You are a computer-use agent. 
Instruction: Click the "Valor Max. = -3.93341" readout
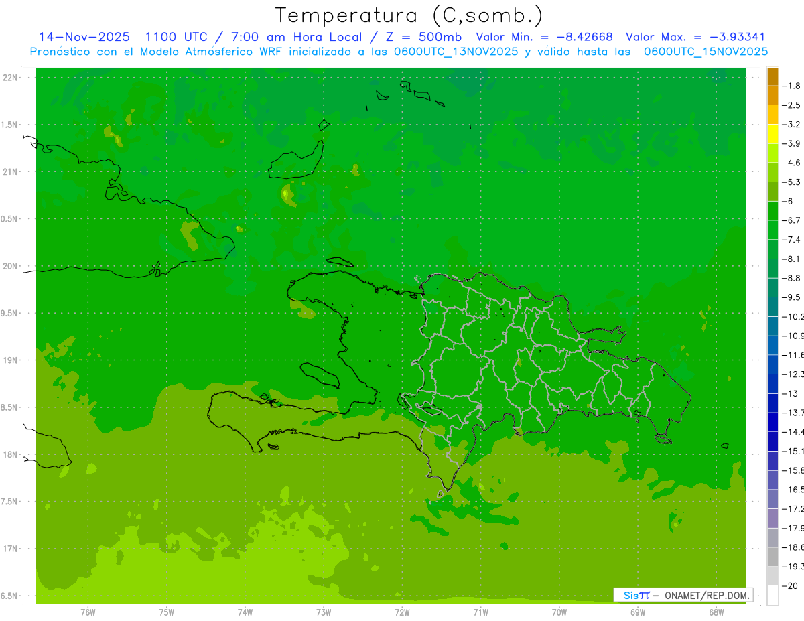(695, 37)
